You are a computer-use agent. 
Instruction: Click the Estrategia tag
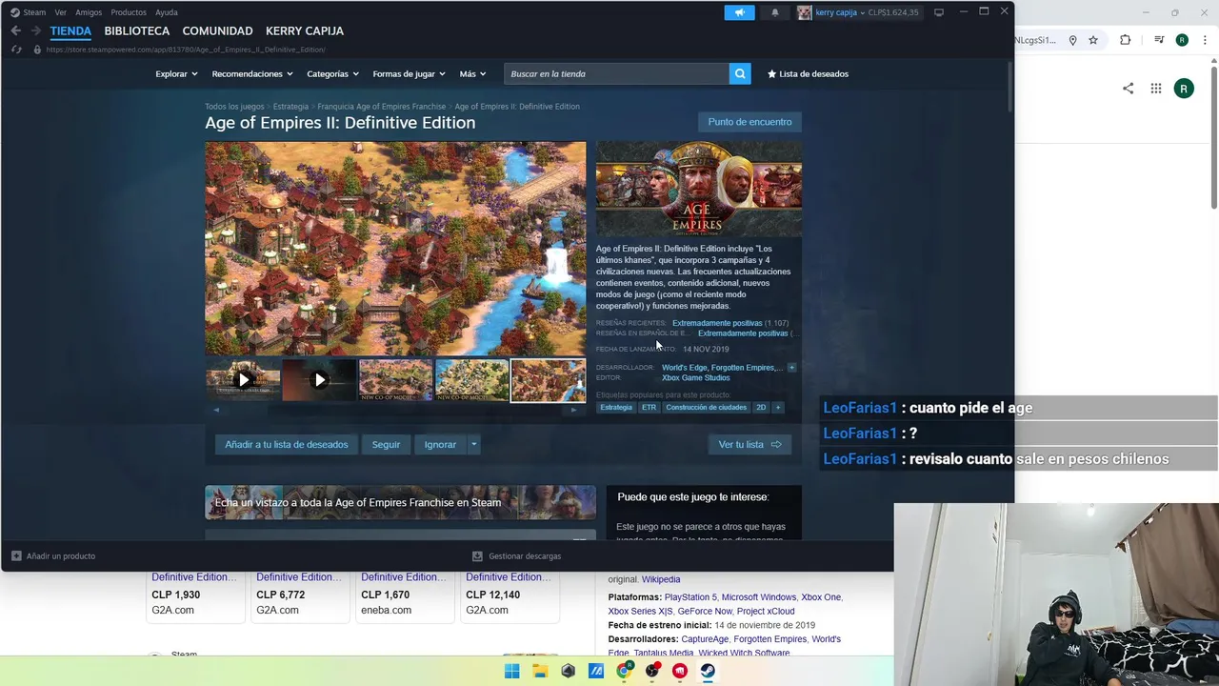point(616,407)
